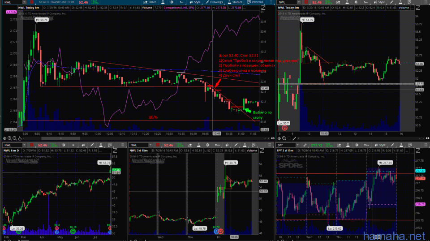Open the Drawings menu

point(214,2)
